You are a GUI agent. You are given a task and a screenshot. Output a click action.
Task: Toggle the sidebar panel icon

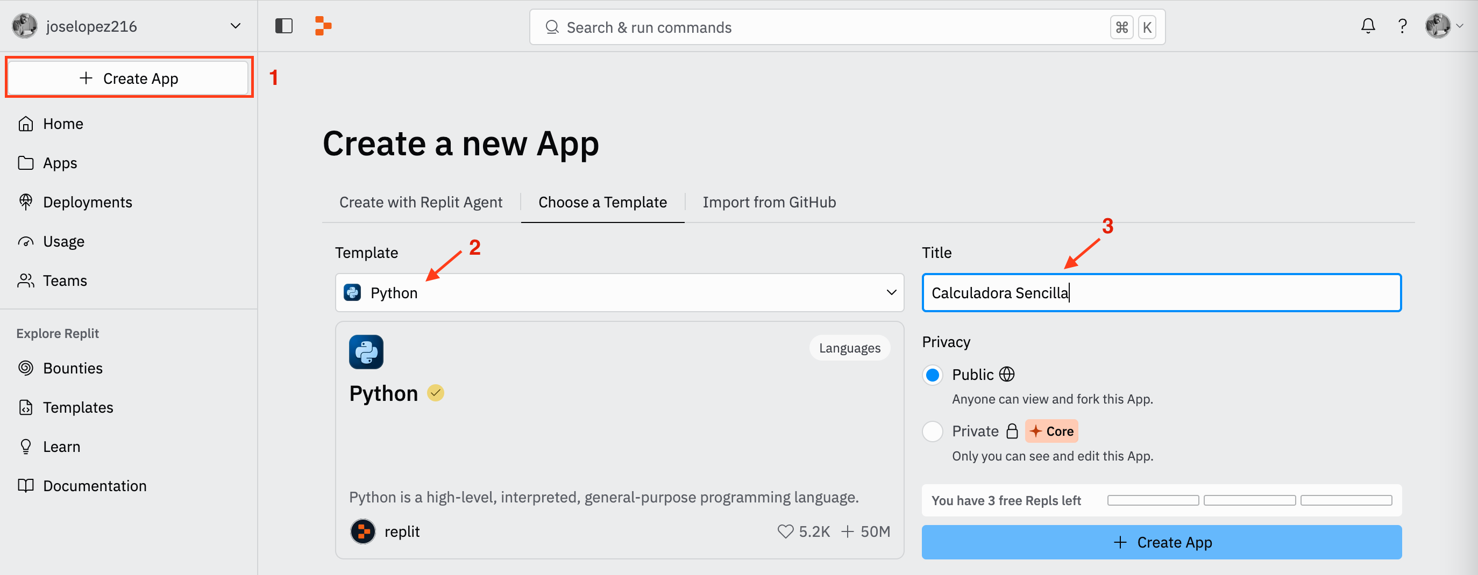tap(283, 26)
